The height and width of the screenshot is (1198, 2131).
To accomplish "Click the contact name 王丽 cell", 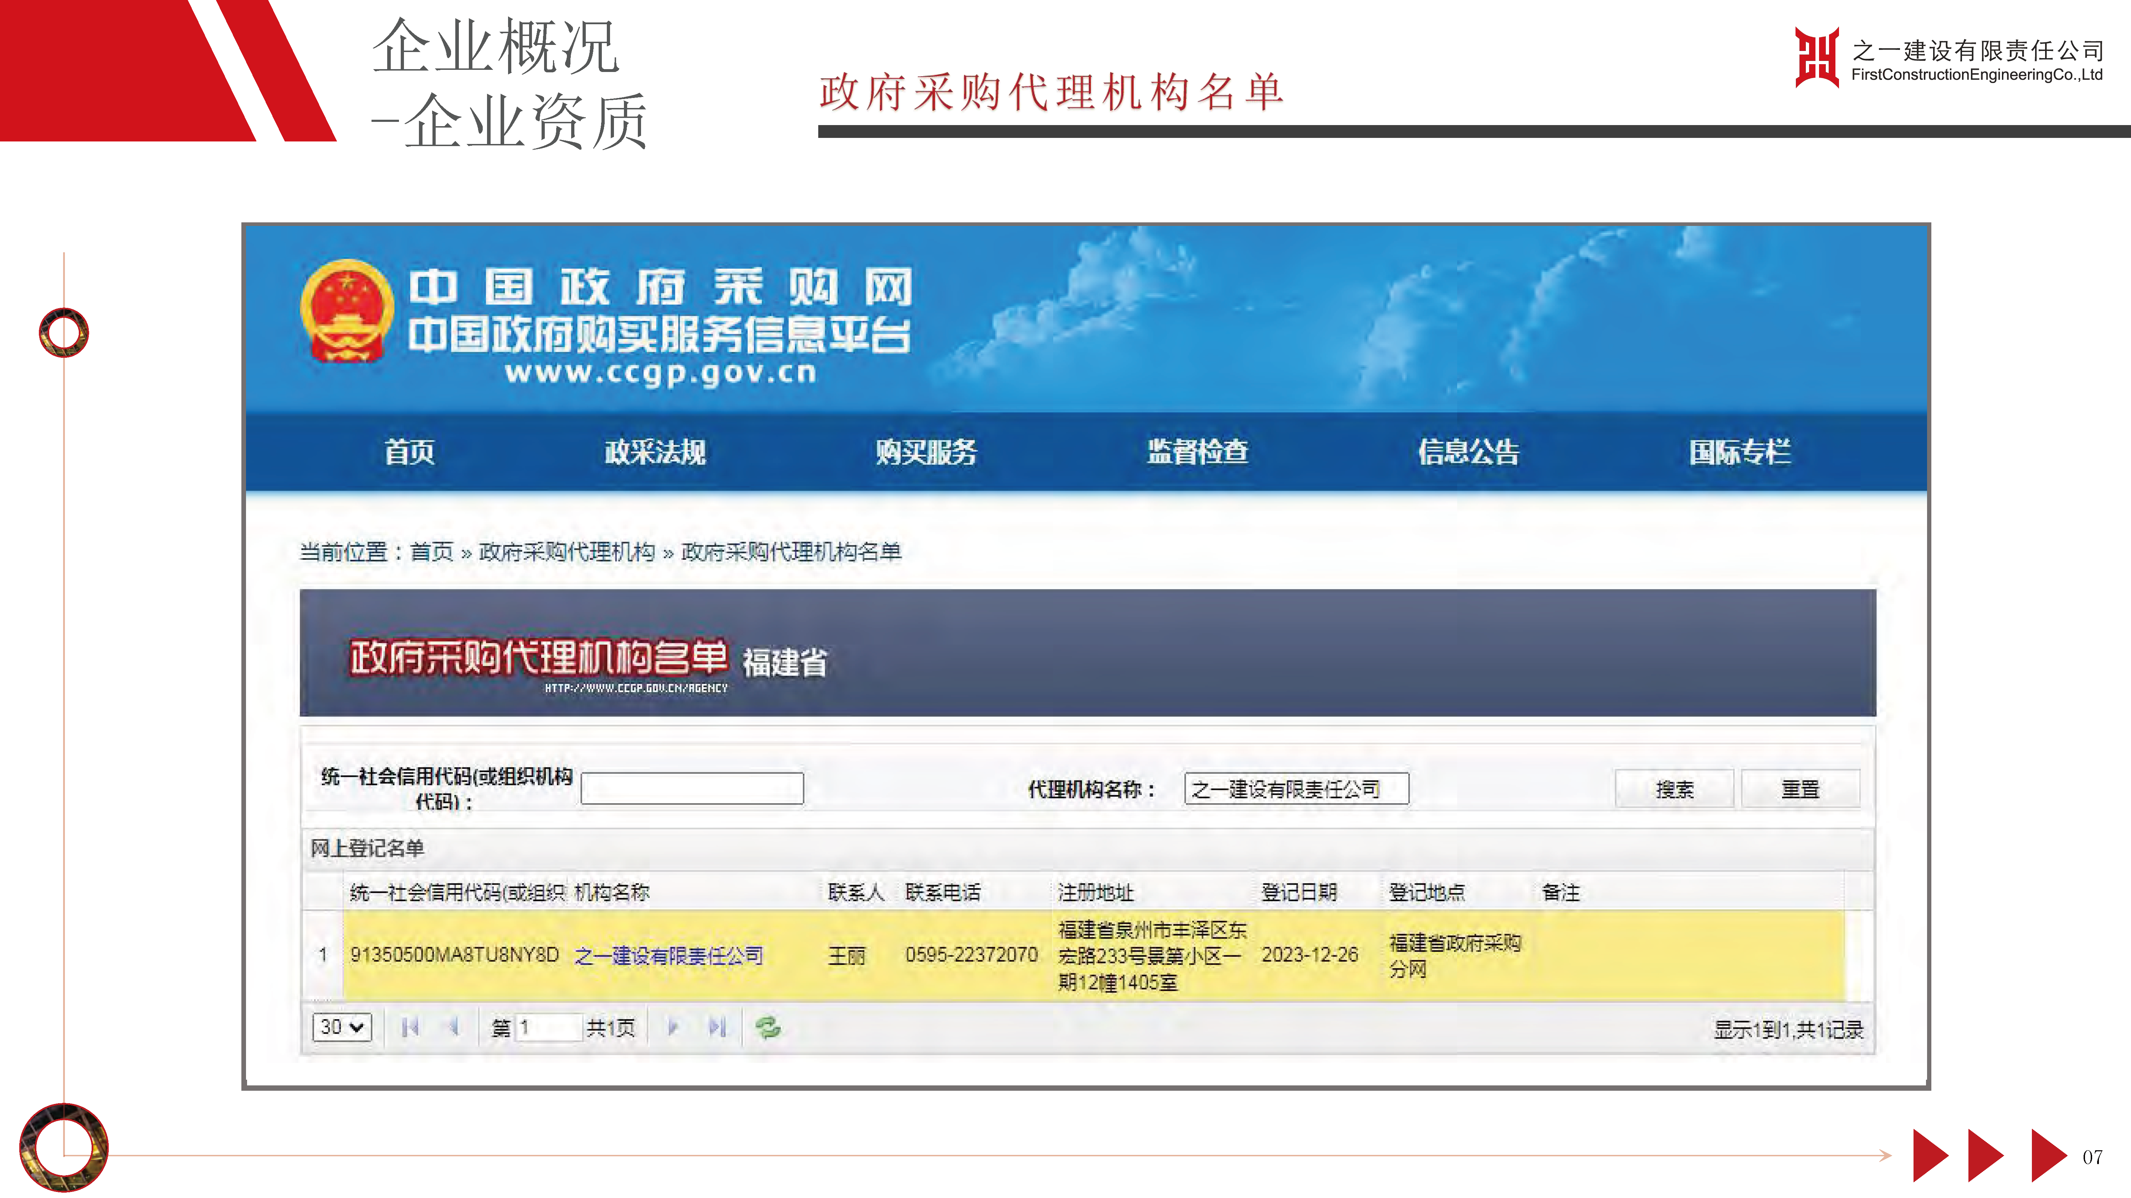I will pyautogui.click(x=847, y=956).
